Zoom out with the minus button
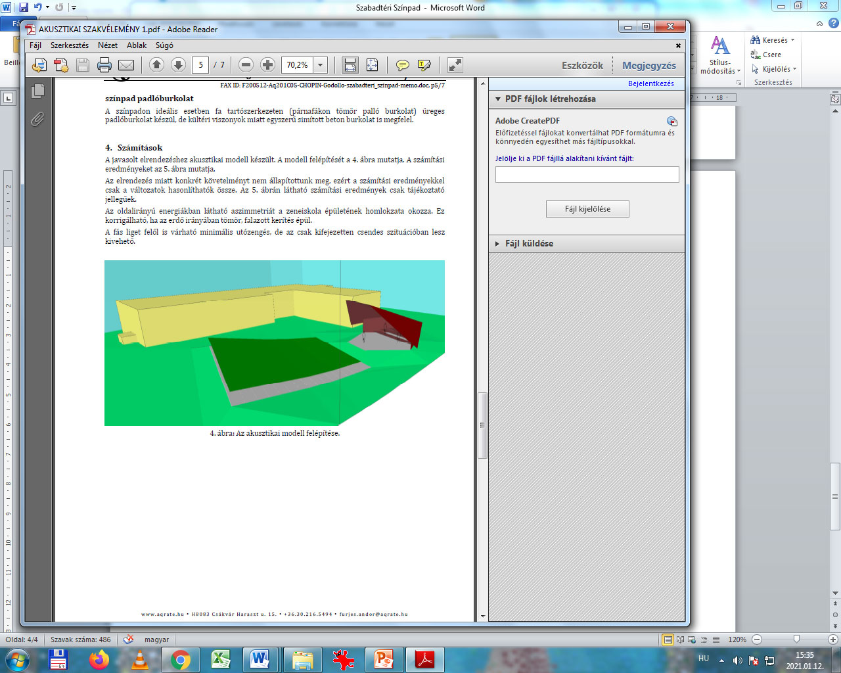Viewport: 841px width, 673px height. (x=246, y=65)
